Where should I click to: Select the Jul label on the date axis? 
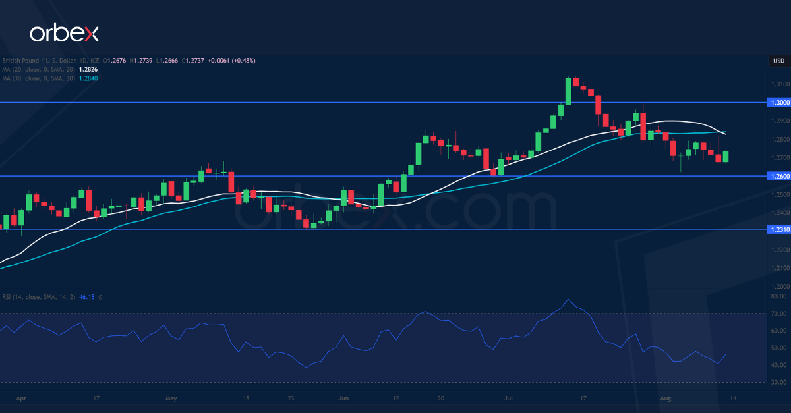[x=508, y=399]
